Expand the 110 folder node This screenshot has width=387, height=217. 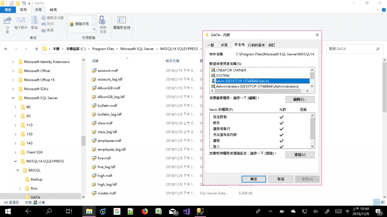tap(15, 125)
